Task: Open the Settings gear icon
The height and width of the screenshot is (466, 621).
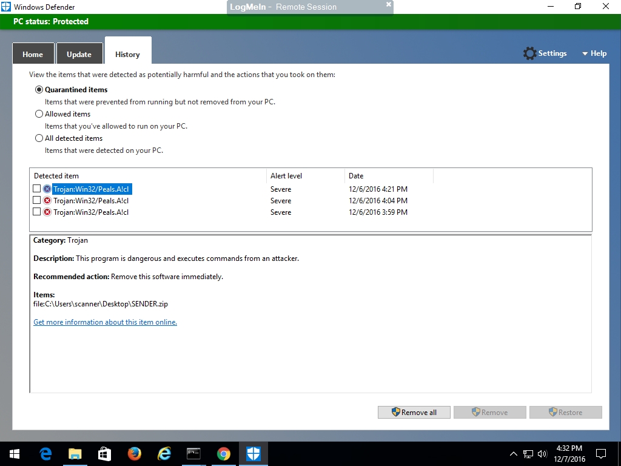Action: tap(529, 53)
